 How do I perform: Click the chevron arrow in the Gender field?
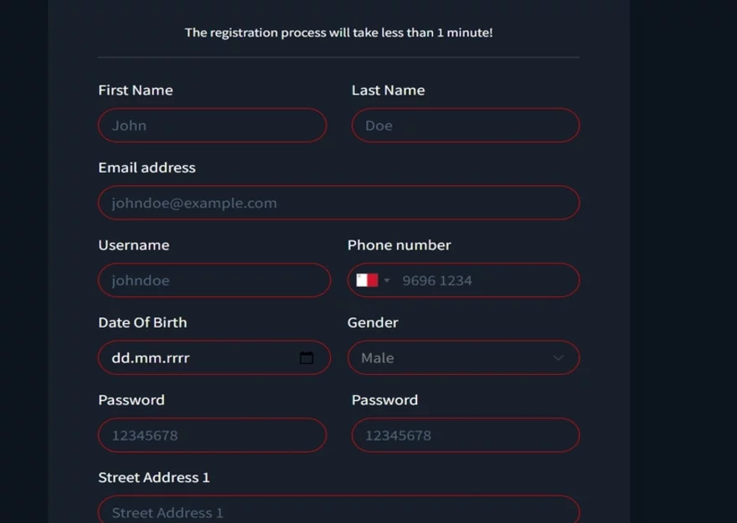pyautogui.click(x=559, y=358)
